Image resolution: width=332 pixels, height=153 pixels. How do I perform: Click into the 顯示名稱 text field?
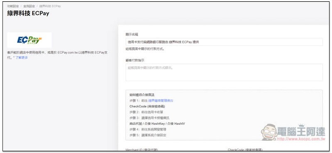(224, 42)
